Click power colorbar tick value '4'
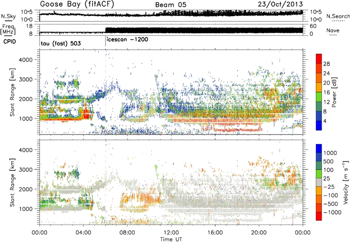Viewport: 350px width, 242px height. [x=325, y=121]
